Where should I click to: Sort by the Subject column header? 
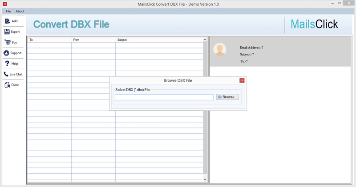tap(159, 40)
